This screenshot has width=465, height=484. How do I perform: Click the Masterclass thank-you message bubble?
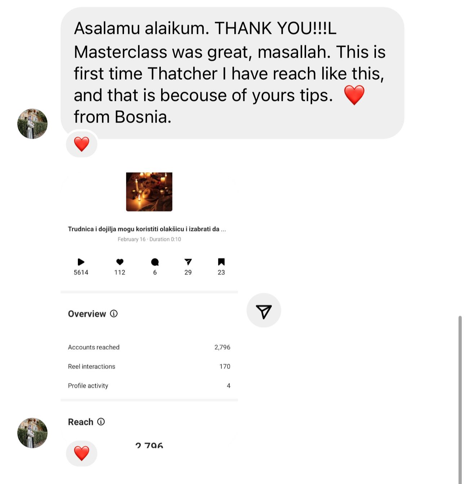pos(232,73)
